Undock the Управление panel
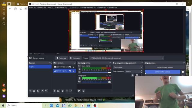The width and height of the screenshot is (192, 108). coord(184,63)
